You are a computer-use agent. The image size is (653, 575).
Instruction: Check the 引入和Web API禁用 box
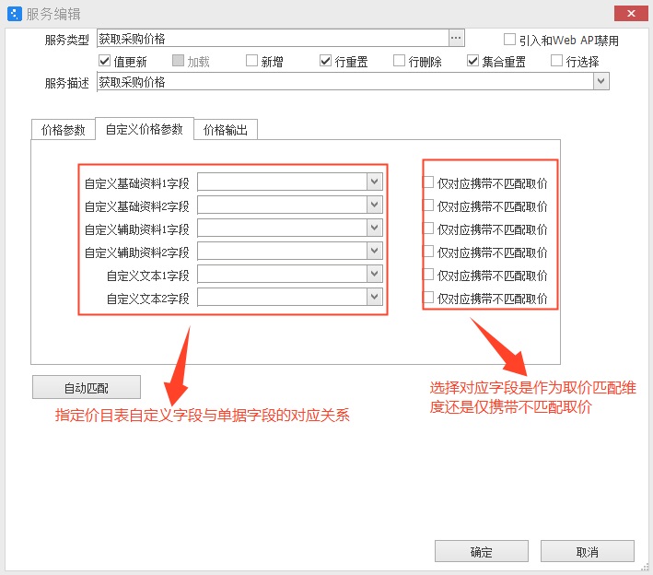pyautogui.click(x=510, y=40)
